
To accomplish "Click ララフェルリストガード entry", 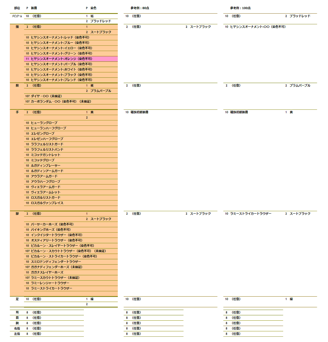I will pyautogui.click(x=47, y=144).
